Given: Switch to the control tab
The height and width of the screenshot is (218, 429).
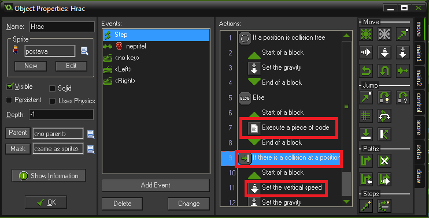Looking at the screenshot, I should [x=419, y=103].
